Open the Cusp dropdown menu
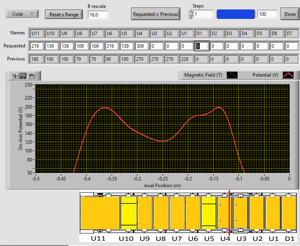The image size is (300, 246). click(x=22, y=14)
